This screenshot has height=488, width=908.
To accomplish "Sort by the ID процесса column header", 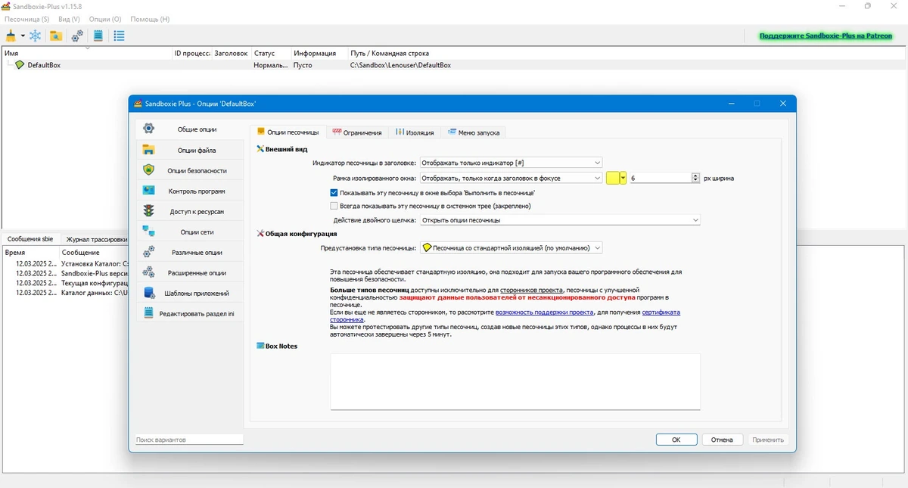I will coord(192,54).
